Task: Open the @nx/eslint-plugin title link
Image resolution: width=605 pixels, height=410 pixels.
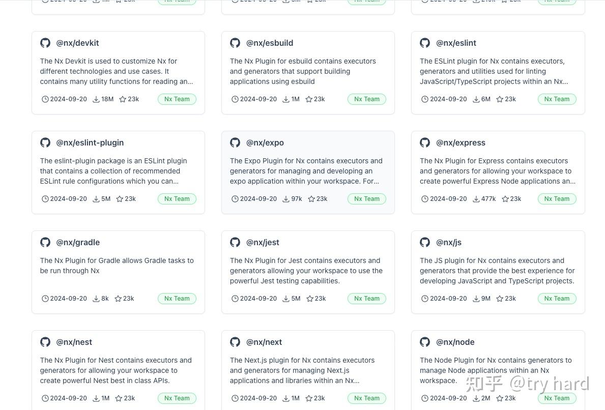Action: click(90, 142)
